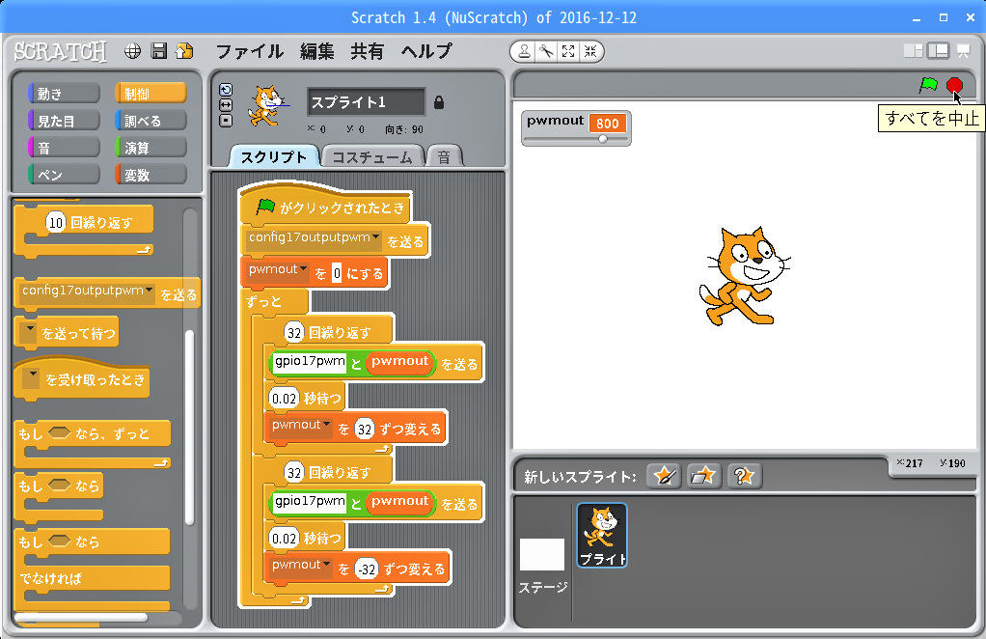Open the ファイル menu
The image size is (986, 639).
(250, 51)
